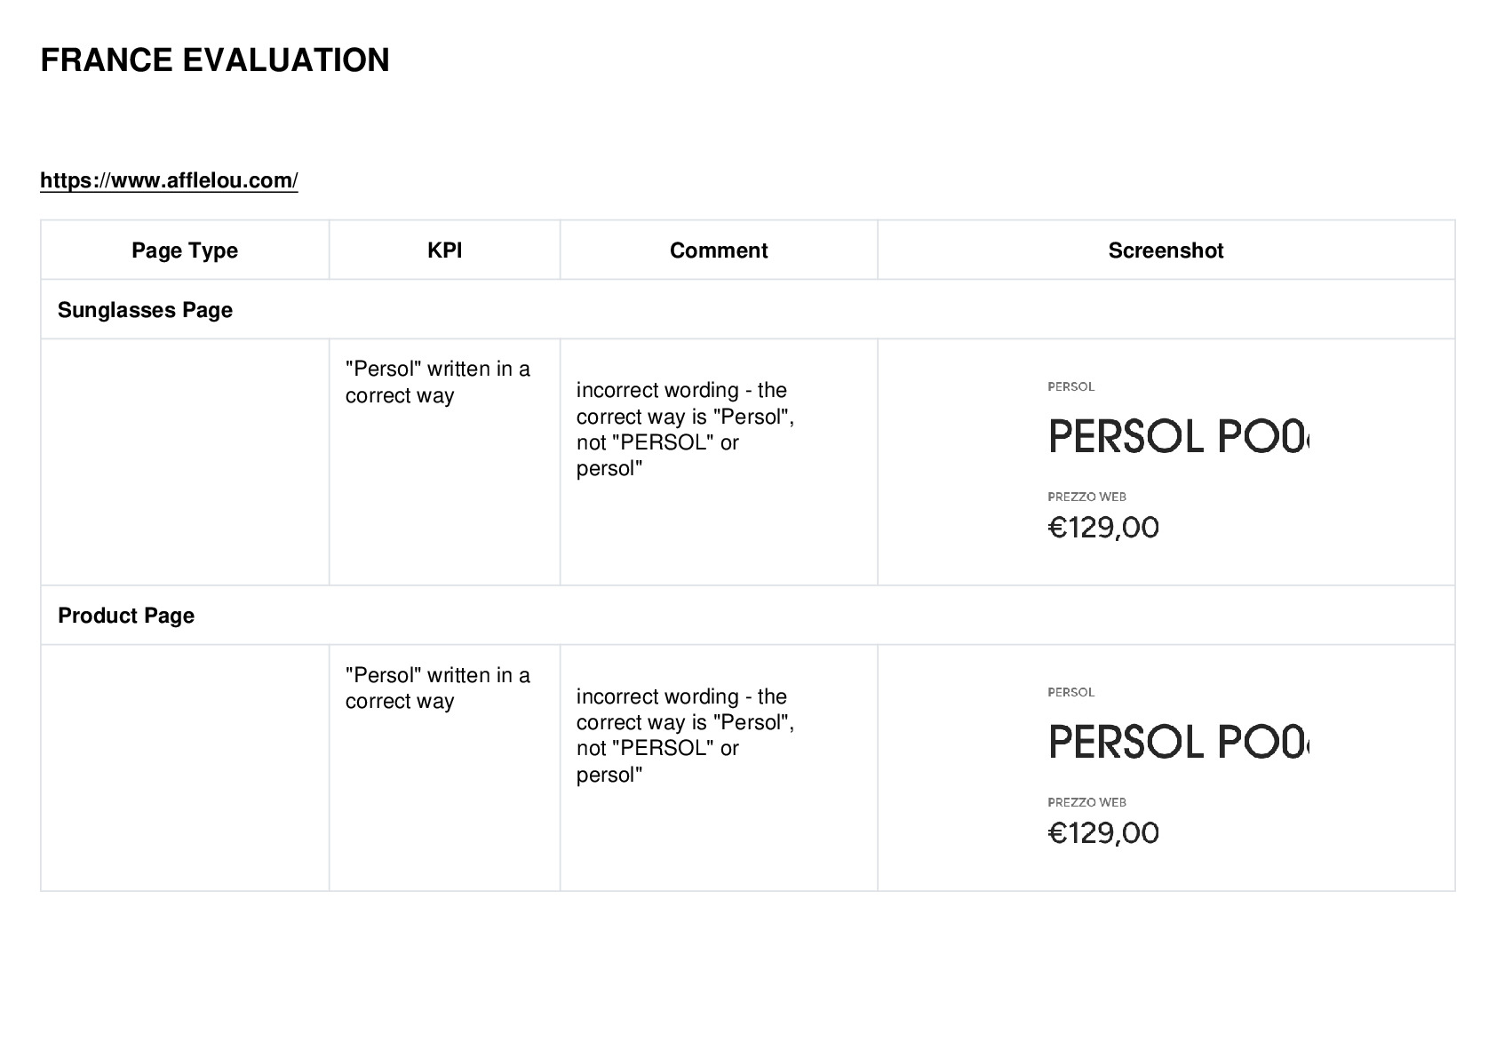Open the www.afflelou.com hyperlink
Viewport: 1496px width, 1058px height.
point(169,180)
